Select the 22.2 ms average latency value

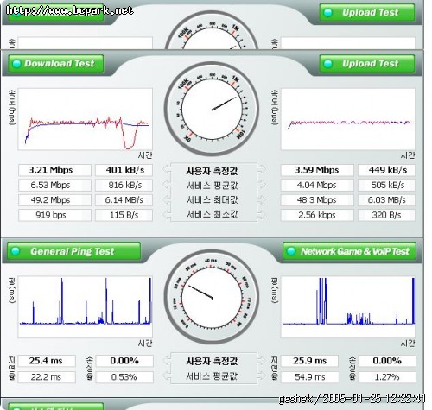(47, 377)
